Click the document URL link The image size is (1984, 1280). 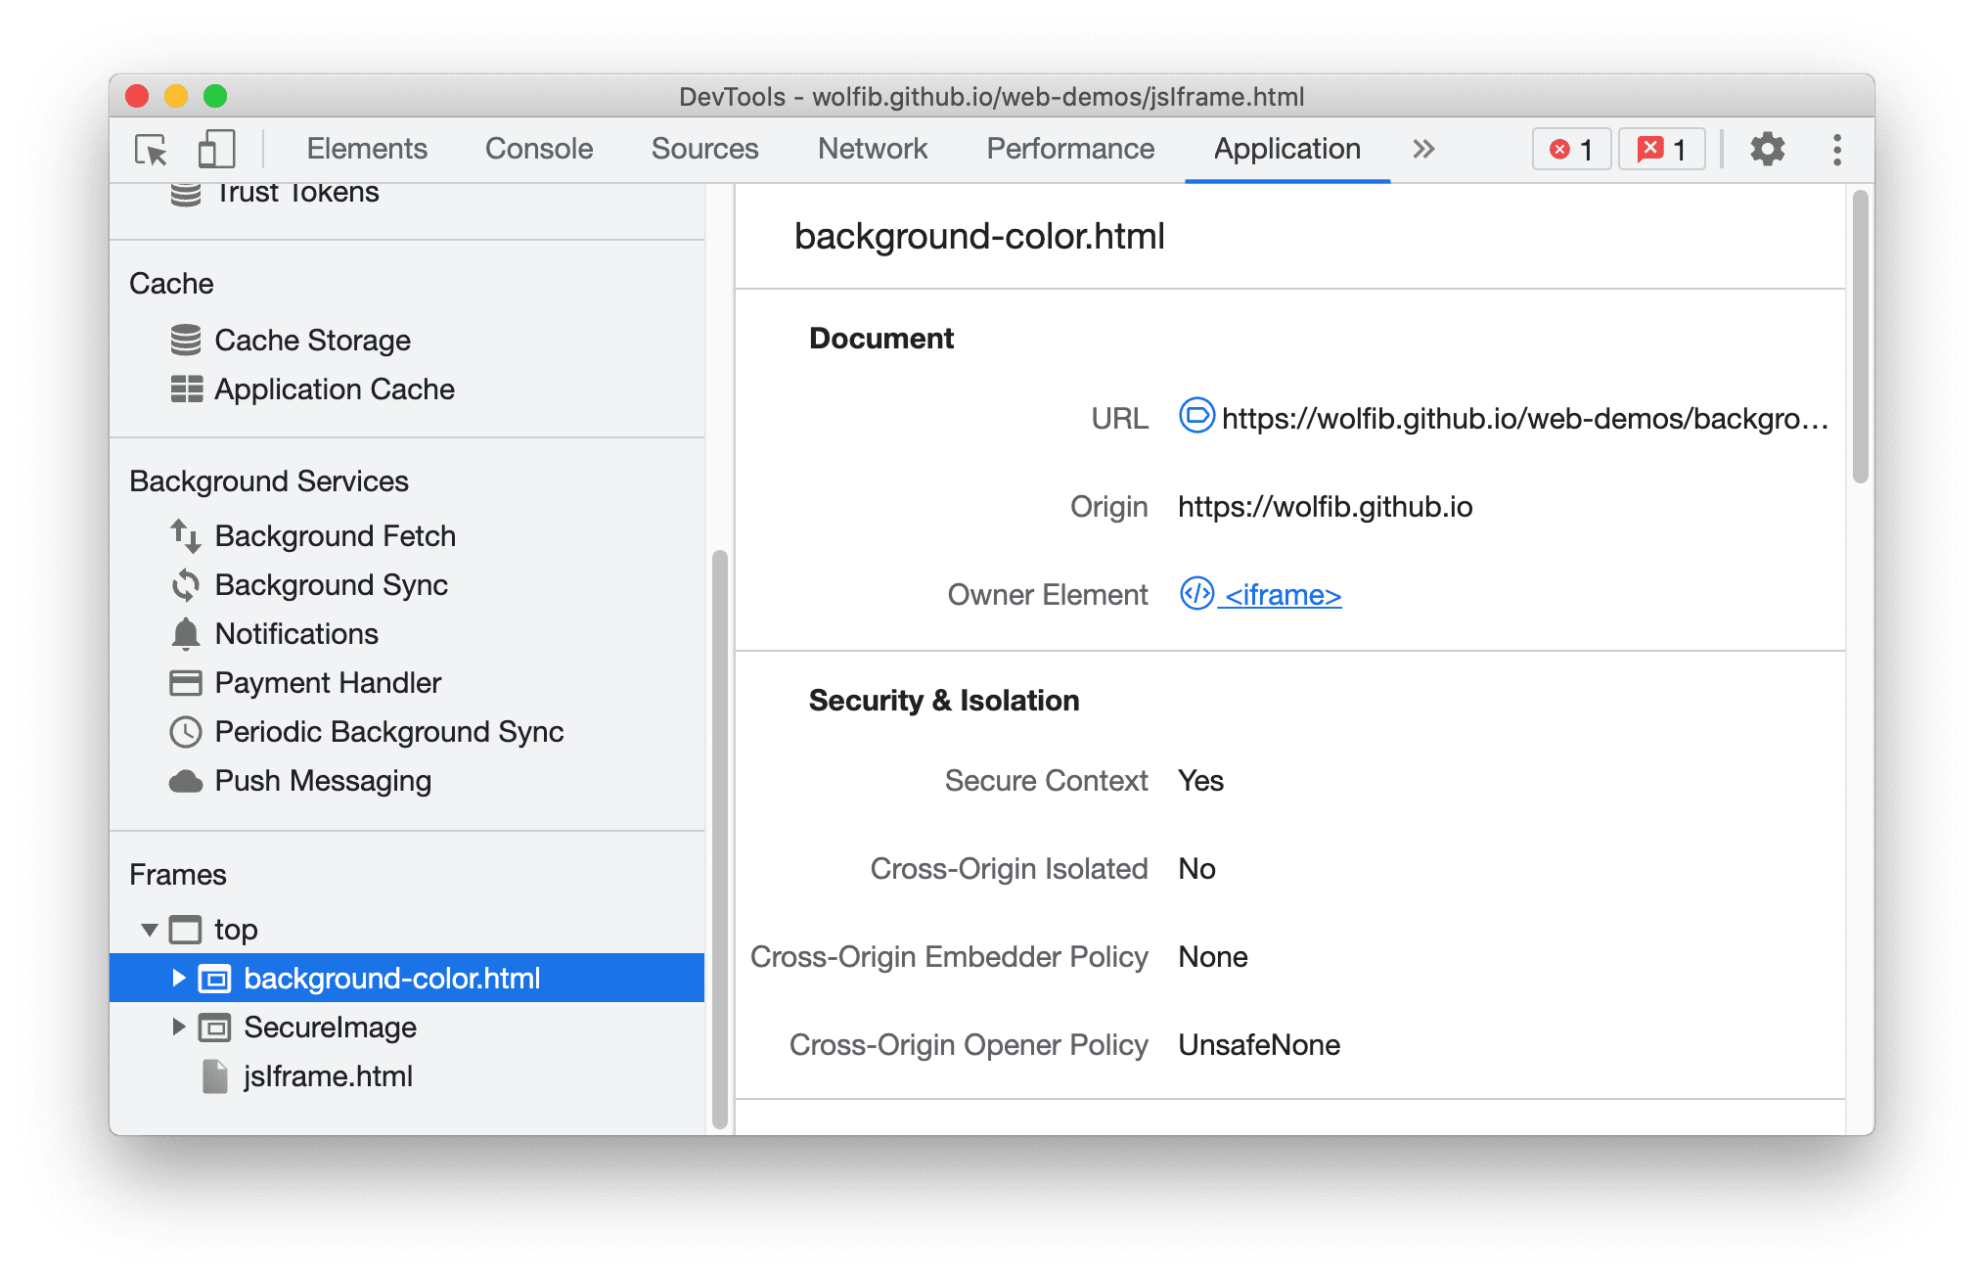click(x=1518, y=418)
